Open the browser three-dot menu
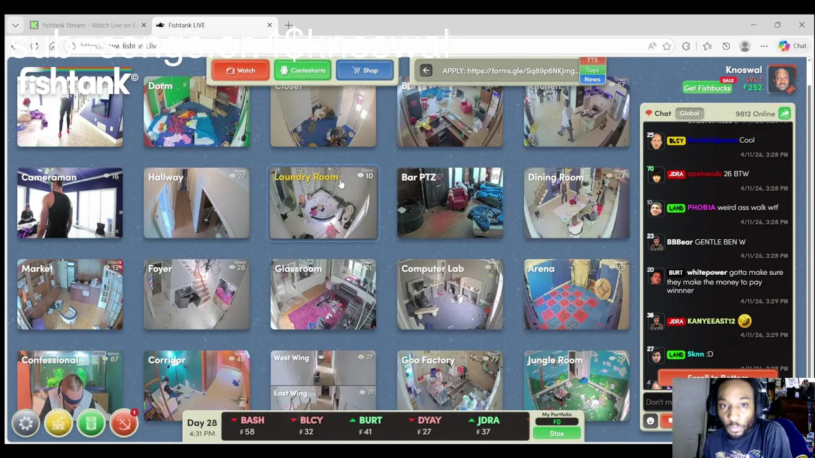 coord(764,46)
